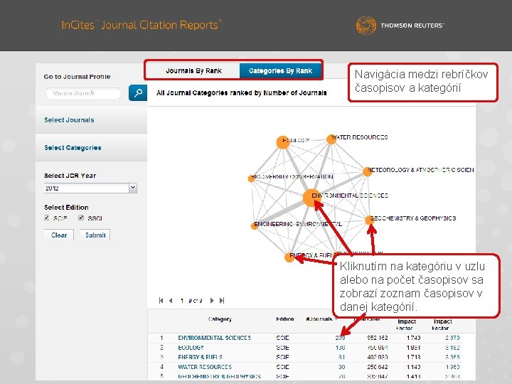
Task: Switch to the Categories By Rank tab
Action: pos(280,70)
